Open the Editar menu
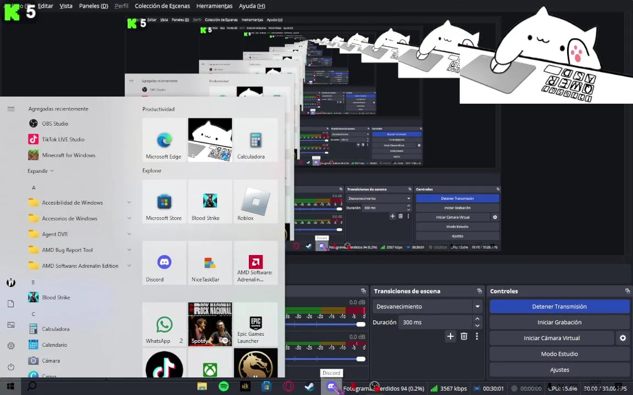 tap(45, 6)
